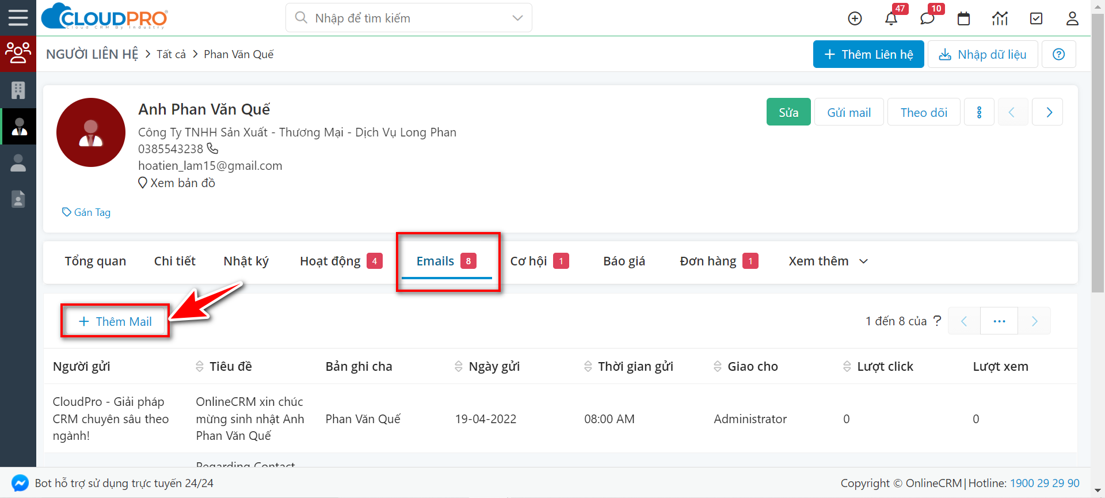
Task: Go to next contact record arrow
Action: click(1047, 112)
